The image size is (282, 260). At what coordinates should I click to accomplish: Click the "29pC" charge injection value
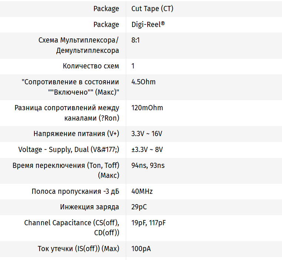139,207
